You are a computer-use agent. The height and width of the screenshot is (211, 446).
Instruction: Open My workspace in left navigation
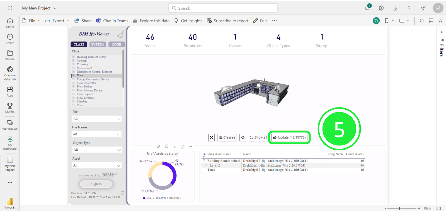tap(10, 143)
